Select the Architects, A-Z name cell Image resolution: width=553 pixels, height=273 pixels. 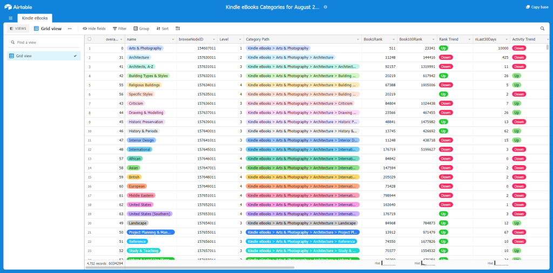[x=151, y=66]
